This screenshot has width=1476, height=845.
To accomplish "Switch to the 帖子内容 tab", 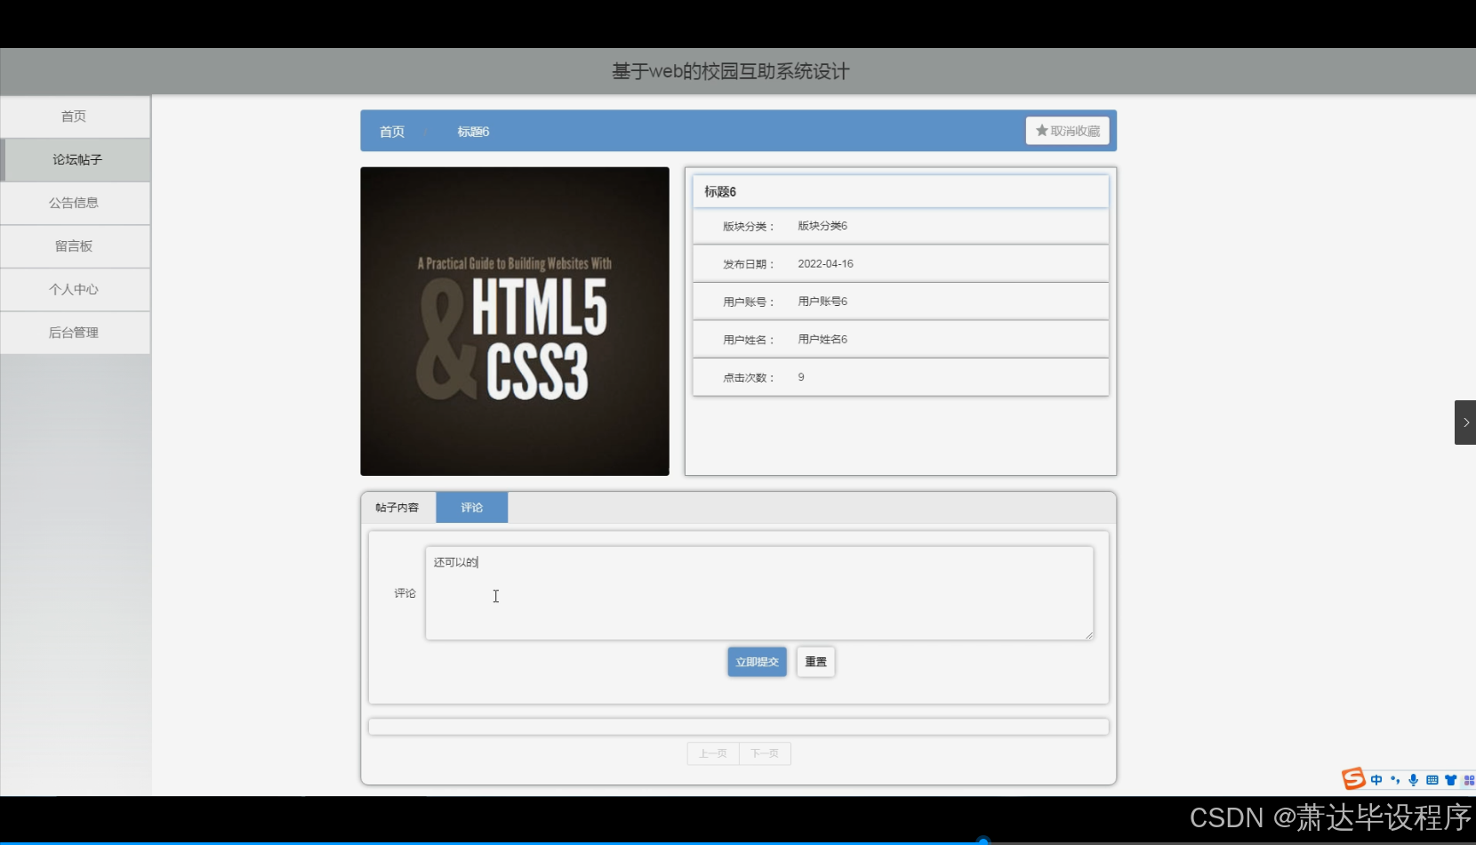I will [397, 507].
